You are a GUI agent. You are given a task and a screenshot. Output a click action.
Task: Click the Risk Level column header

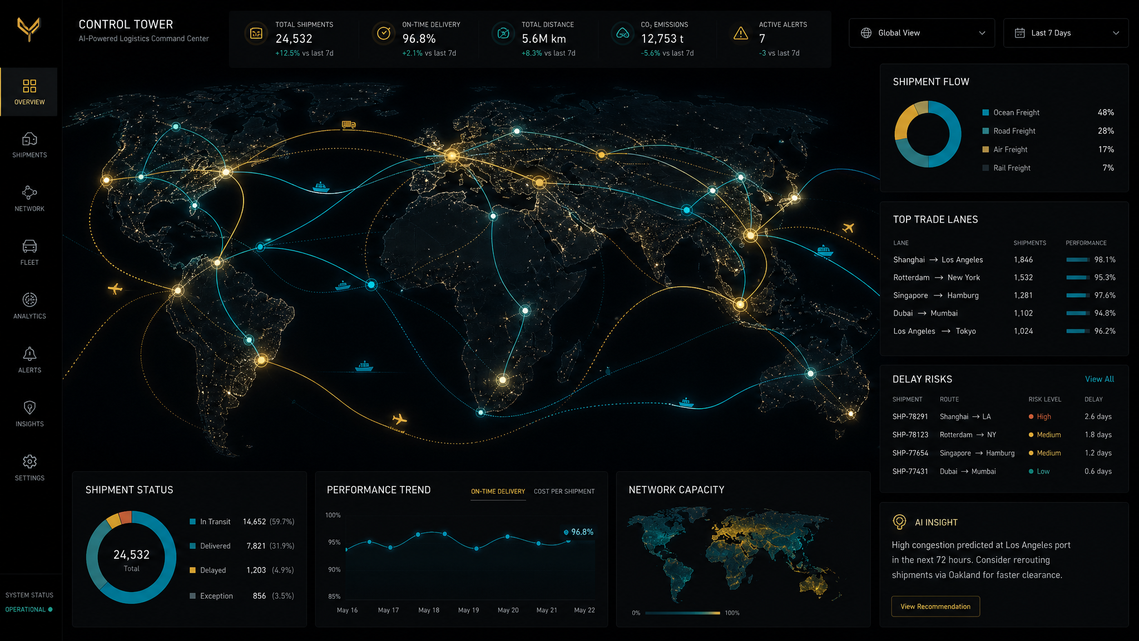click(1044, 400)
